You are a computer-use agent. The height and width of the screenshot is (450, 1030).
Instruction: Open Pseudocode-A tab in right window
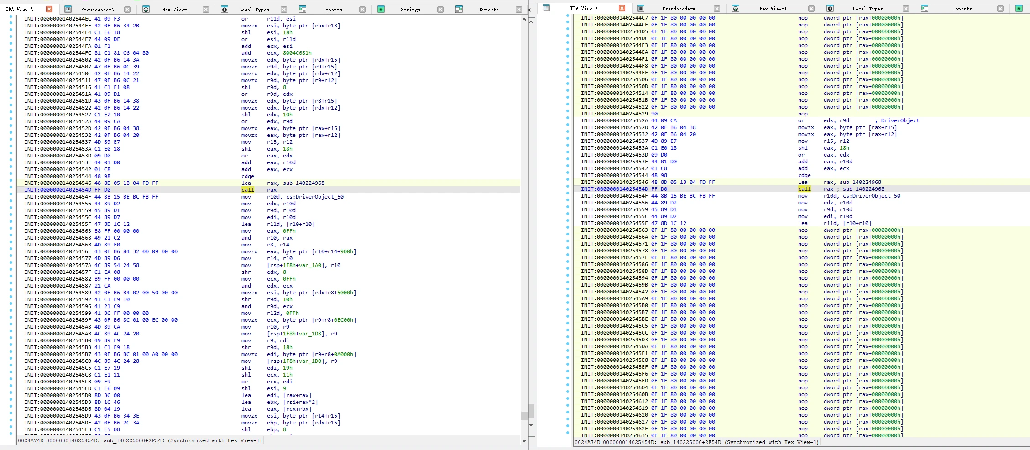679,9
